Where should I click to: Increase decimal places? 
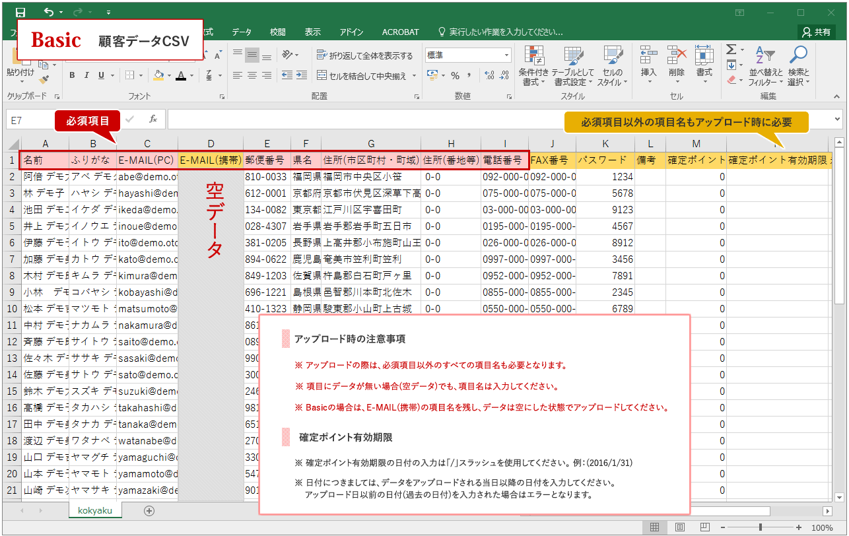click(489, 75)
